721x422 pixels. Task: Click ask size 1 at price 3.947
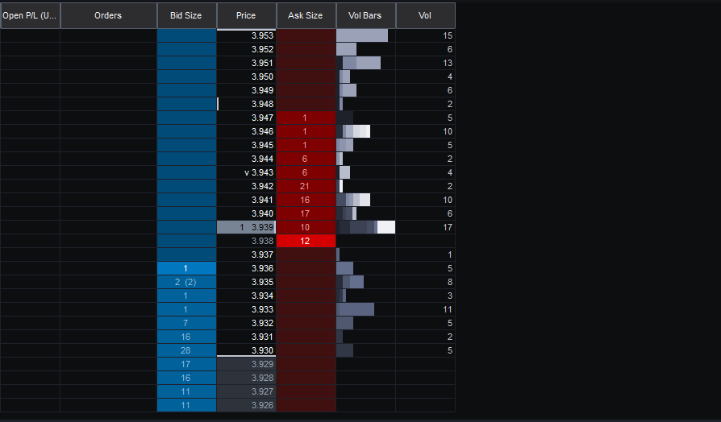tap(306, 118)
